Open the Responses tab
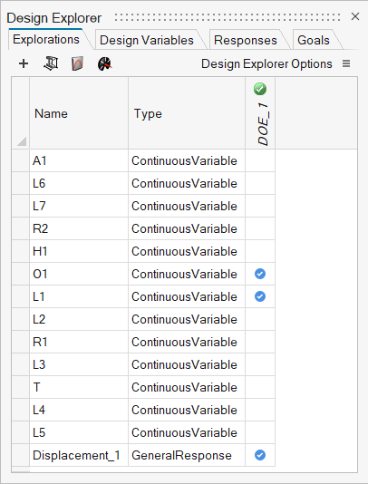Viewport: 368px width, 484px height. pos(246,40)
